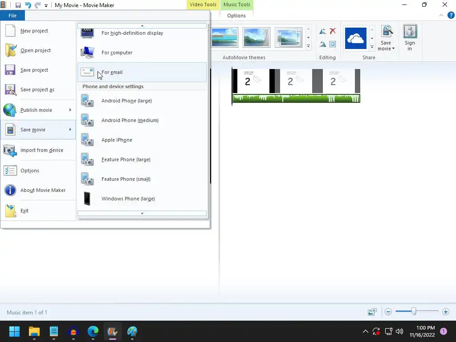Viewport: 456px width, 342px height.
Task: Click the settings list scroll-up arrow
Action: pyautogui.click(x=142, y=26)
